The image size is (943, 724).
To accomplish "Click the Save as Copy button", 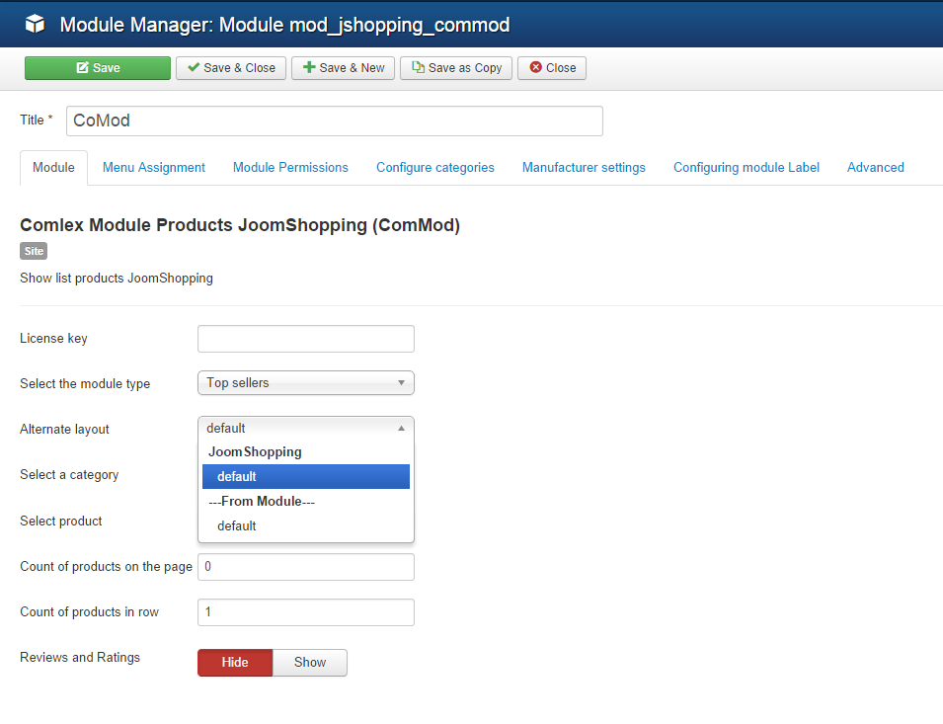I will coord(456,68).
